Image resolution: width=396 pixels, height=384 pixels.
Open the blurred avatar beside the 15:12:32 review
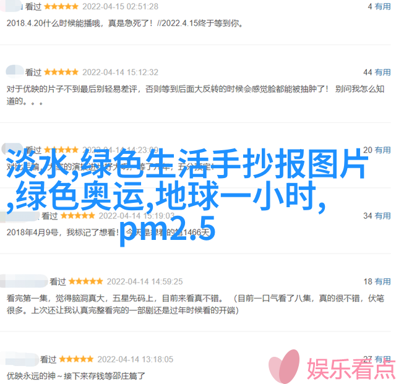tap(15, 71)
